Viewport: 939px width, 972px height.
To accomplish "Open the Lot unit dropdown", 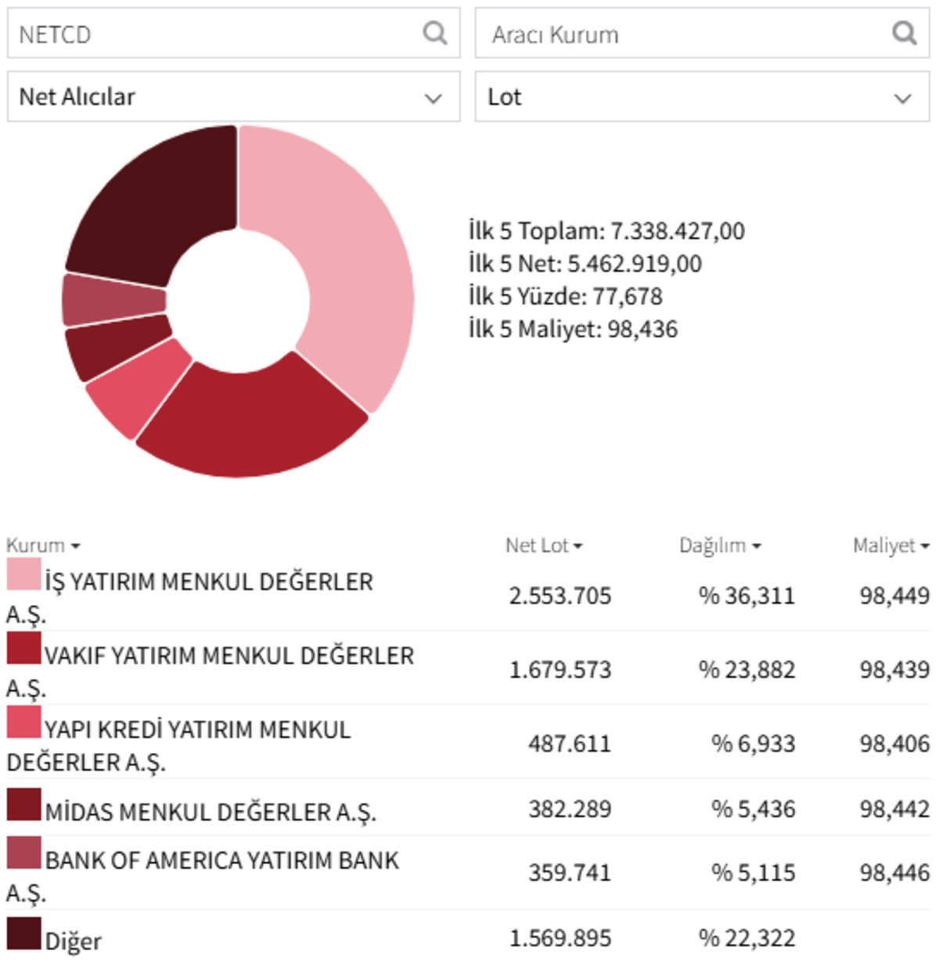I will [x=702, y=96].
